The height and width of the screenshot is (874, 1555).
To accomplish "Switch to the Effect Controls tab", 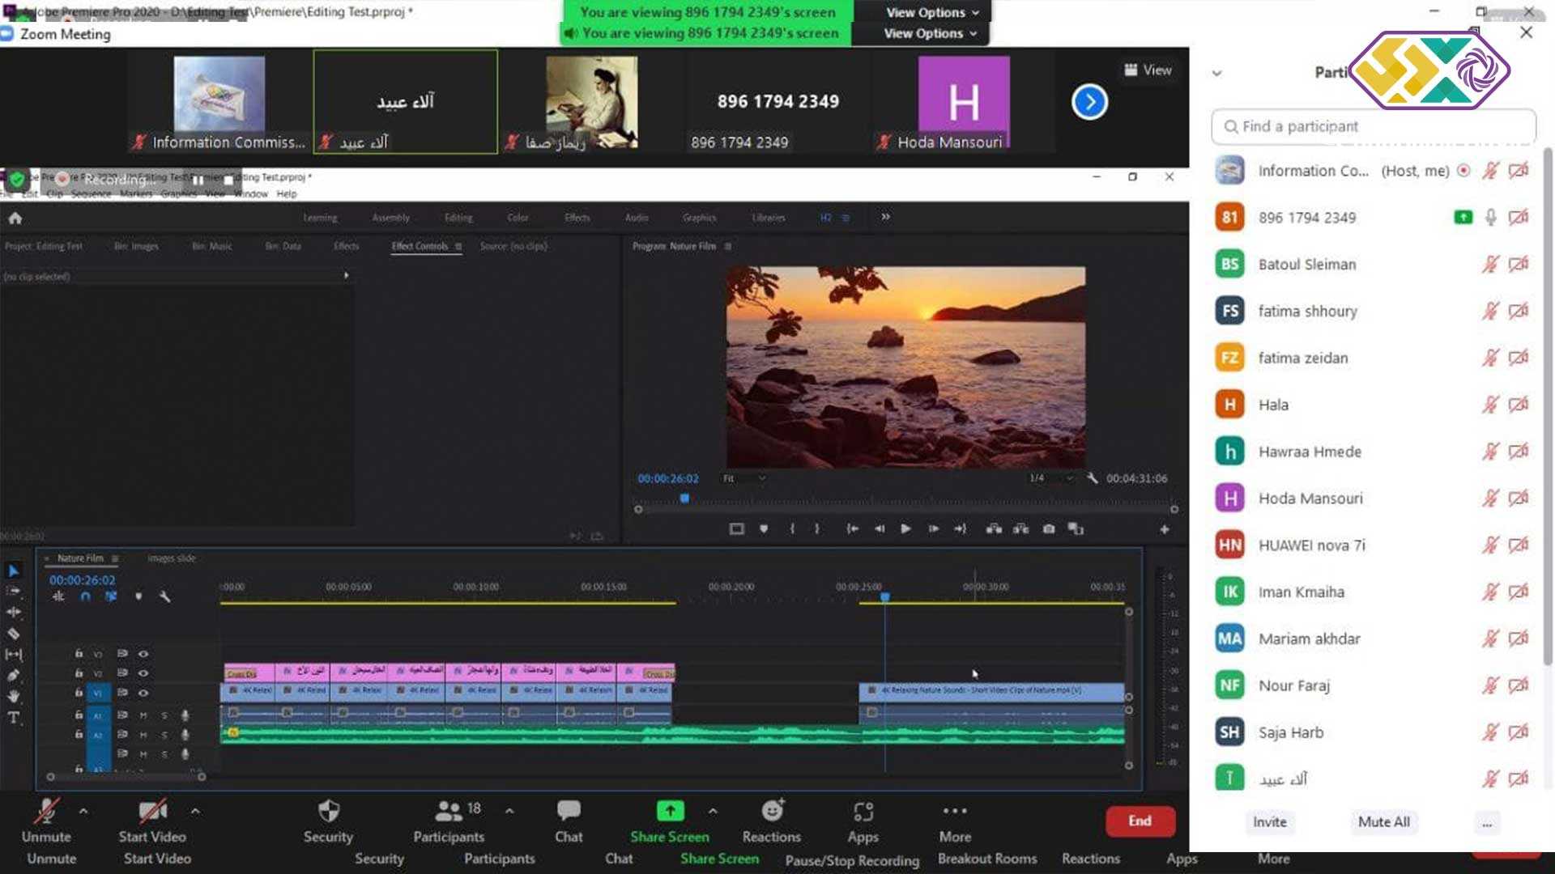I will pyautogui.click(x=420, y=246).
